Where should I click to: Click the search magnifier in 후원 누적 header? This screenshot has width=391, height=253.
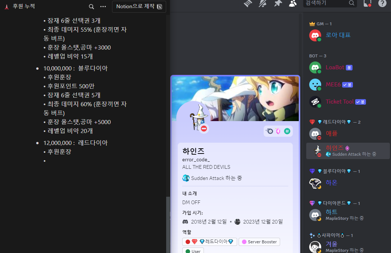click(x=91, y=7)
